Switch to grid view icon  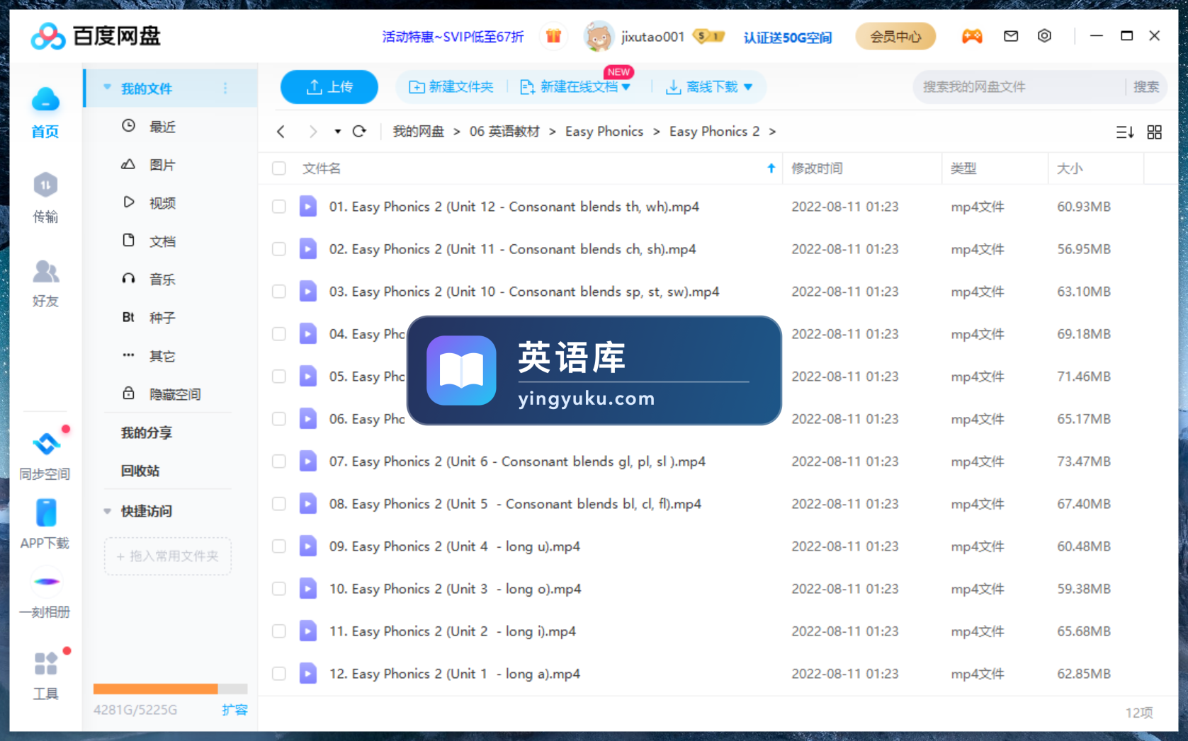(1155, 132)
